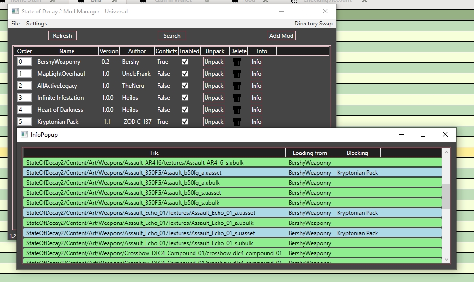
Task: Click the InfoPopup scrollbar down arrow
Action: [x=446, y=259]
